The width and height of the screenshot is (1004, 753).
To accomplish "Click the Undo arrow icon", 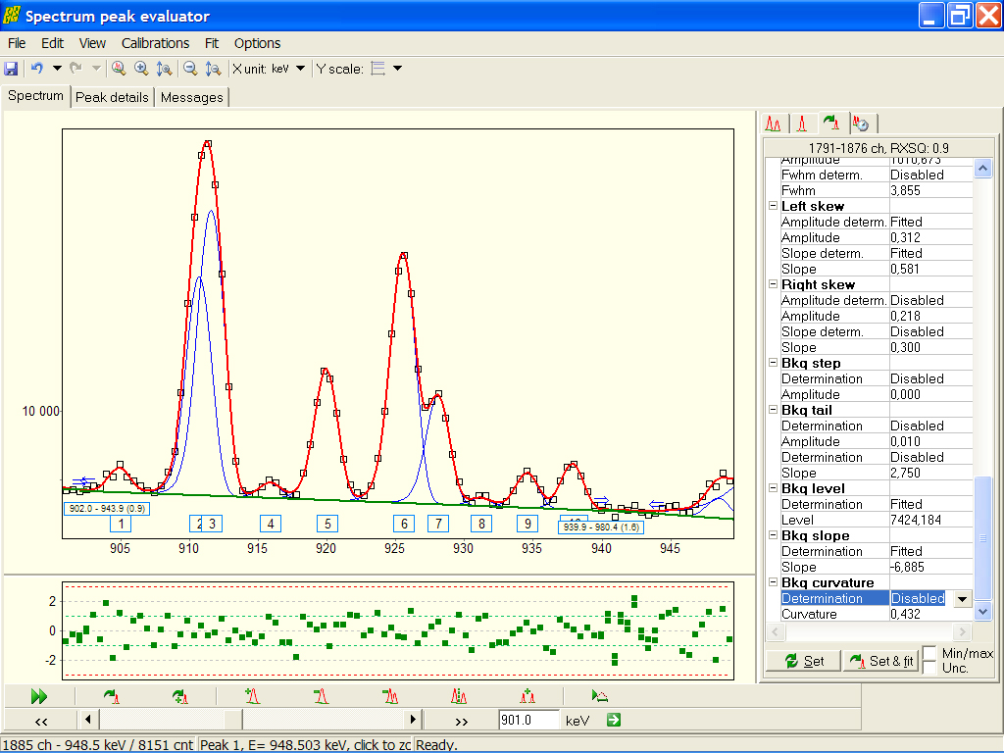I will (x=37, y=68).
